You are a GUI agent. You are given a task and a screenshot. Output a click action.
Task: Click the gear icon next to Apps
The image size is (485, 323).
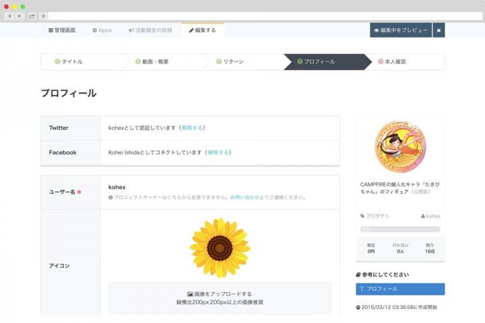tap(95, 30)
